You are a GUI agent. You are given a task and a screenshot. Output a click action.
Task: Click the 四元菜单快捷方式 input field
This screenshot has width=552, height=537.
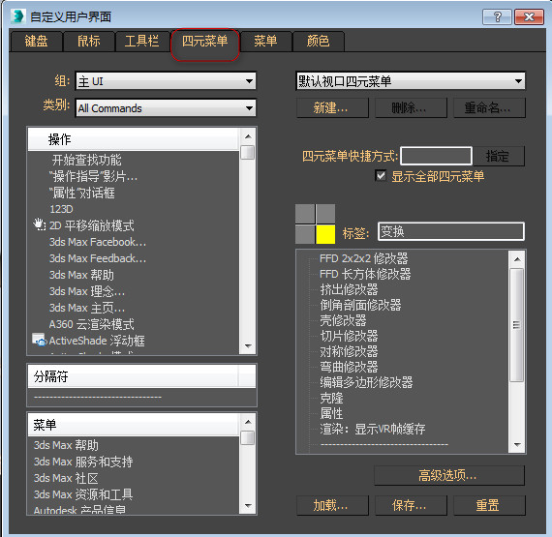[436, 156]
